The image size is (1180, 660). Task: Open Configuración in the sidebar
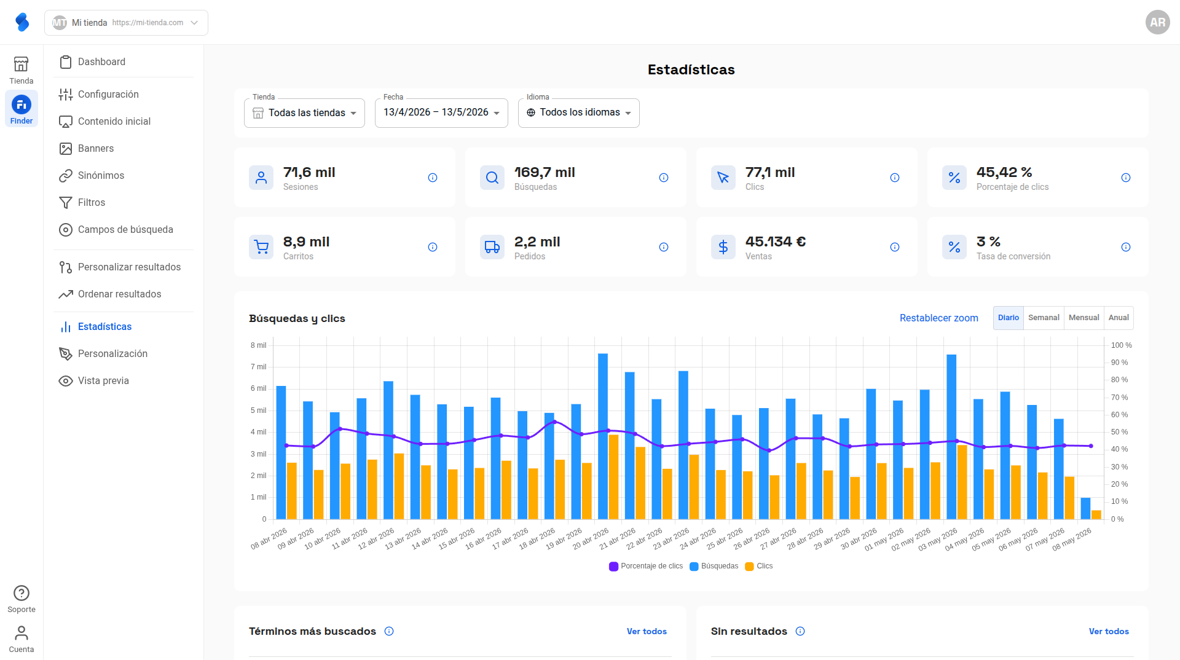(124, 95)
